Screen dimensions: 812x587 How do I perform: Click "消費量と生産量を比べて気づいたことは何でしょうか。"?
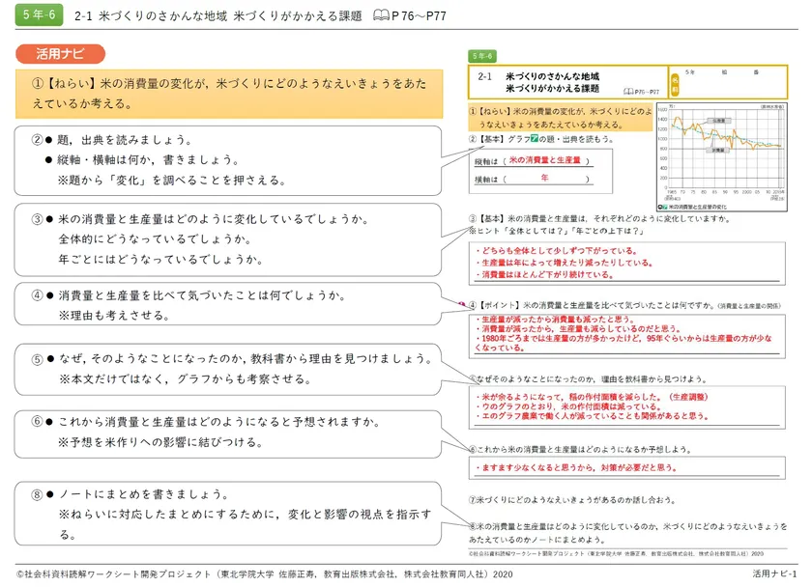(202, 295)
